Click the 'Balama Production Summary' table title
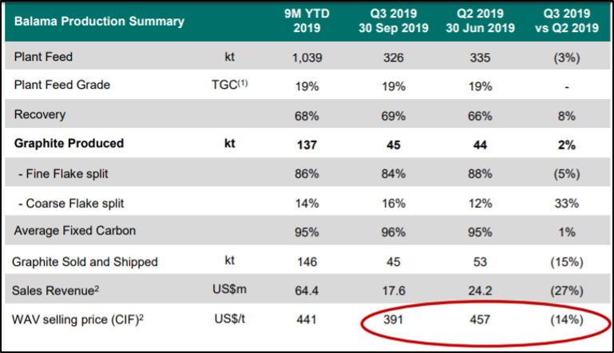614x353 pixels. coord(99,21)
